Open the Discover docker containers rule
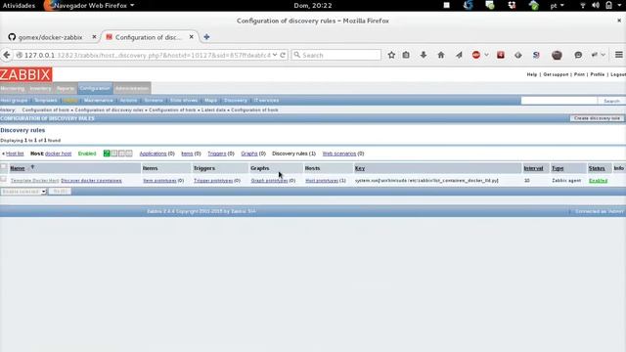 click(91, 181)
